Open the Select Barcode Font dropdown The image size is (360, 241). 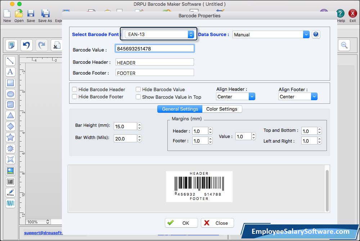[159, 35]
